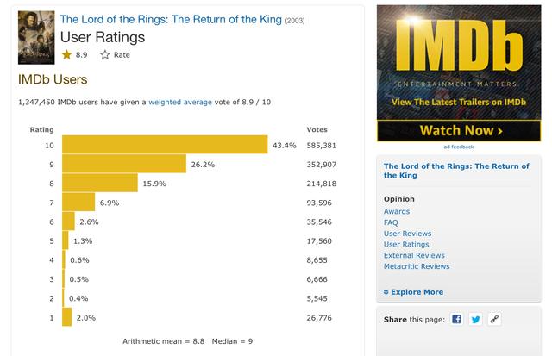This screenshot has height=356, width=552.
Task: Expand the Explore More section
Action: (x=413, y=292)
